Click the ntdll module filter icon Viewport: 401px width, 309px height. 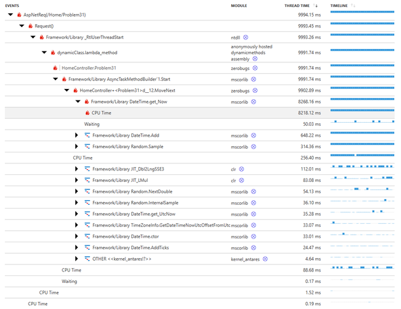[246, 38]
